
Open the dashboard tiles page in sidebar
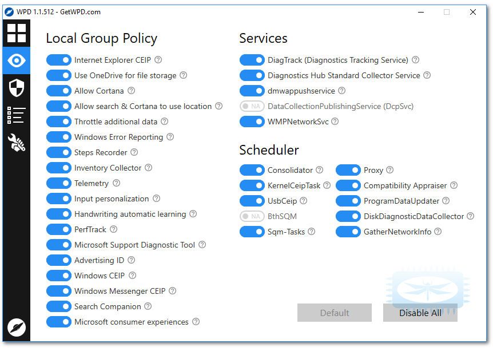pyautogui.click(x=17, y=33)
